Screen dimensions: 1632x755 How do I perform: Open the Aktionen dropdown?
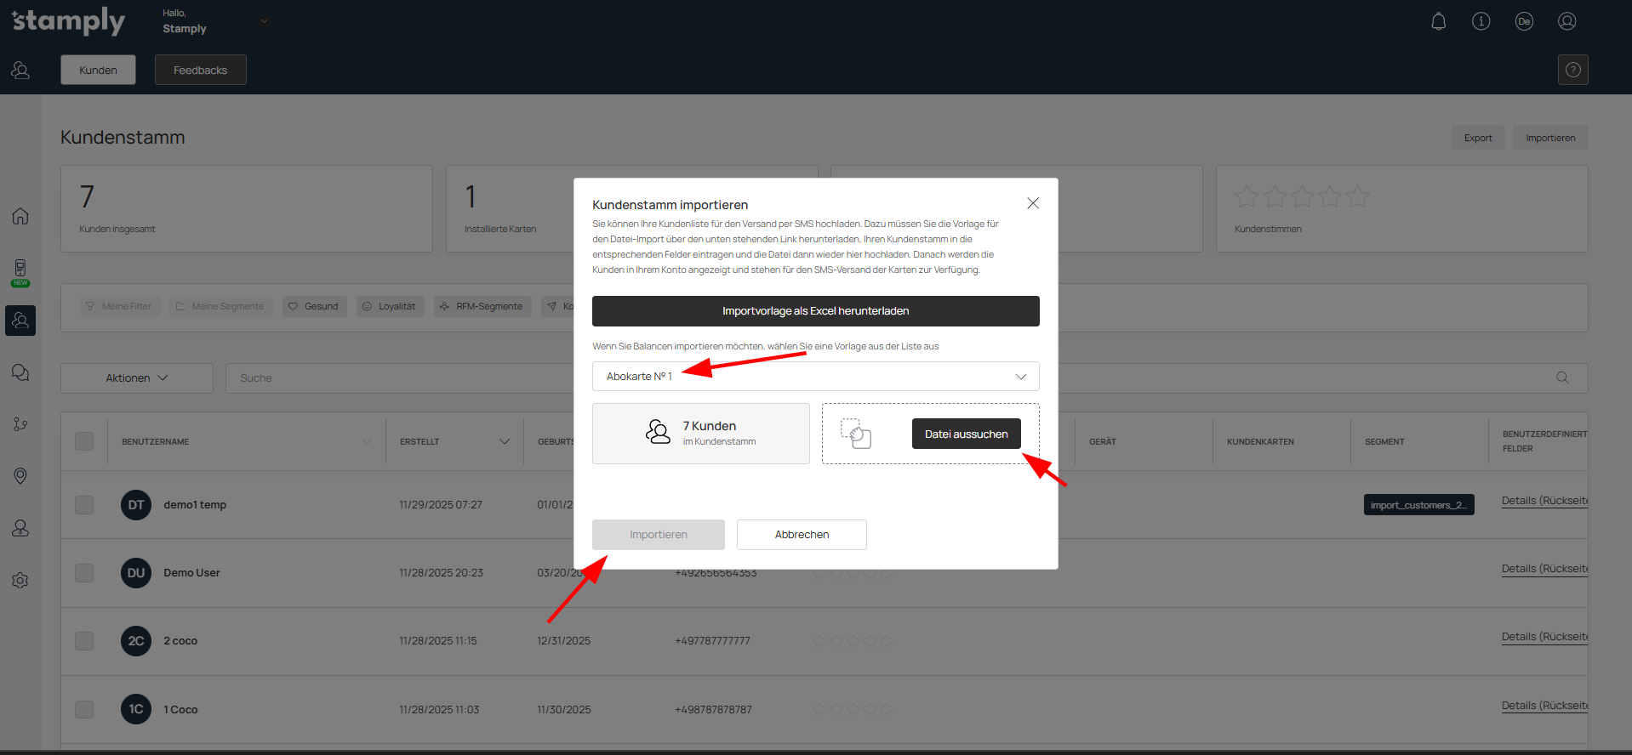click(136, 378)
